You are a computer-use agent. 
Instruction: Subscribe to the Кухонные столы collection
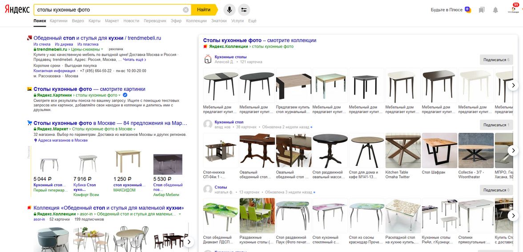496,59
